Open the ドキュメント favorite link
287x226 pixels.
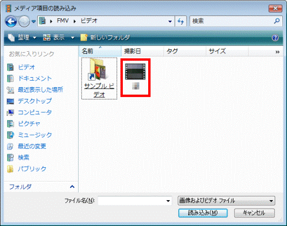click(35, 78)
